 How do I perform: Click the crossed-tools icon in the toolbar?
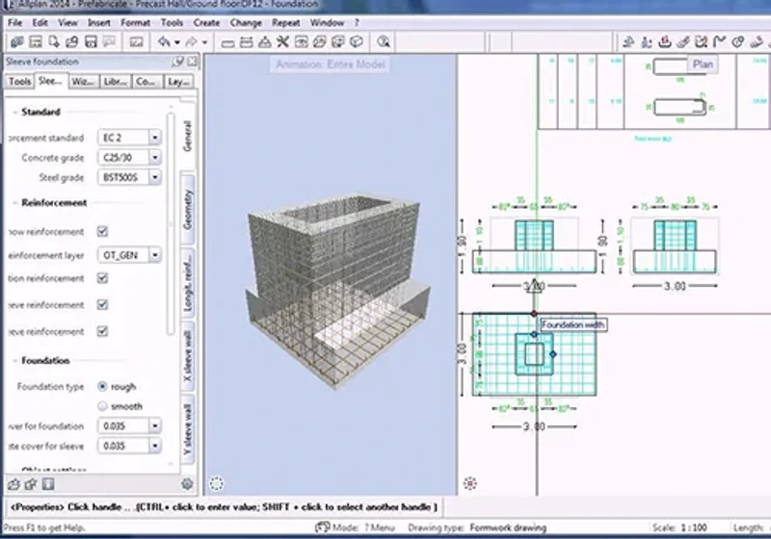point(282,42)
